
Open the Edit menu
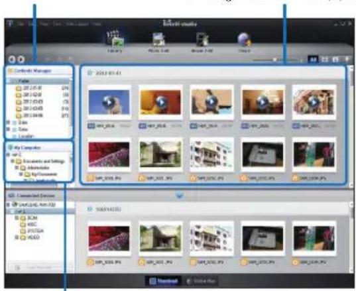31,24
